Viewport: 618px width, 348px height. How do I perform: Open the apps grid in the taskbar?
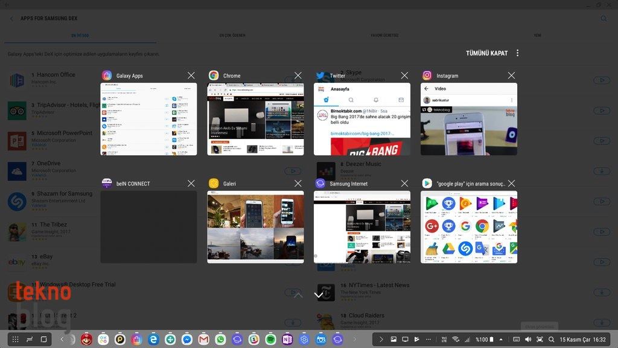(x=15, y=340)
